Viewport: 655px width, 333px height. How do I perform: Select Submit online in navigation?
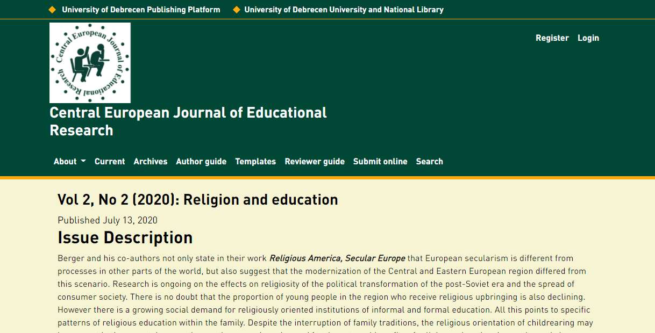click(x=380, y=161)
